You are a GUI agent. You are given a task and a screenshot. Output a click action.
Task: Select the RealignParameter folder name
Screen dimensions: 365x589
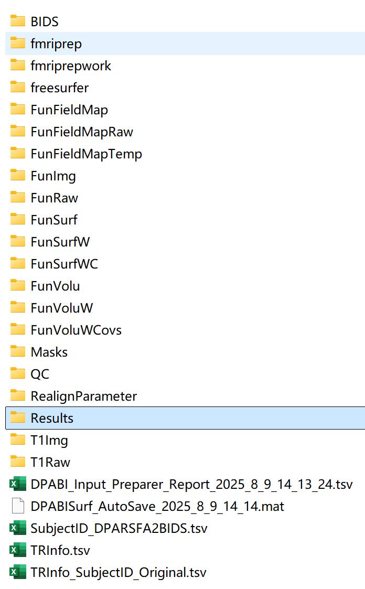(x=84, y=397)
